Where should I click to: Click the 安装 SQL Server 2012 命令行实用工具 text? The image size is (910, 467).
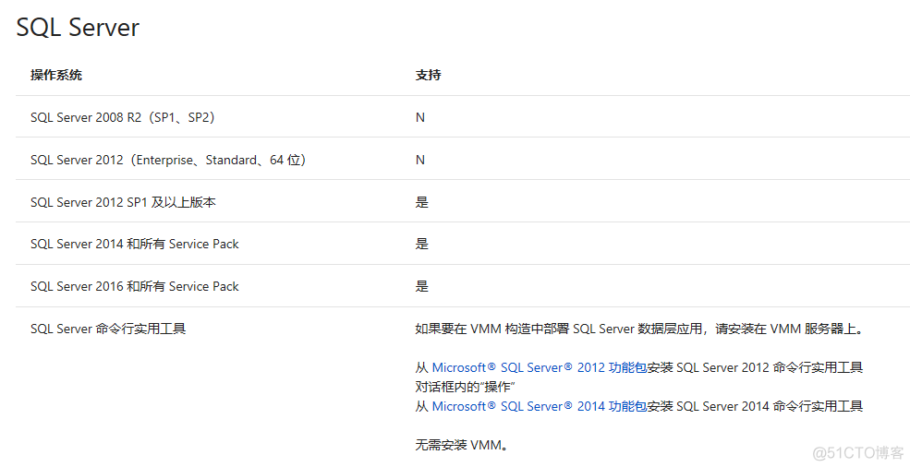[x=755, y=367]
